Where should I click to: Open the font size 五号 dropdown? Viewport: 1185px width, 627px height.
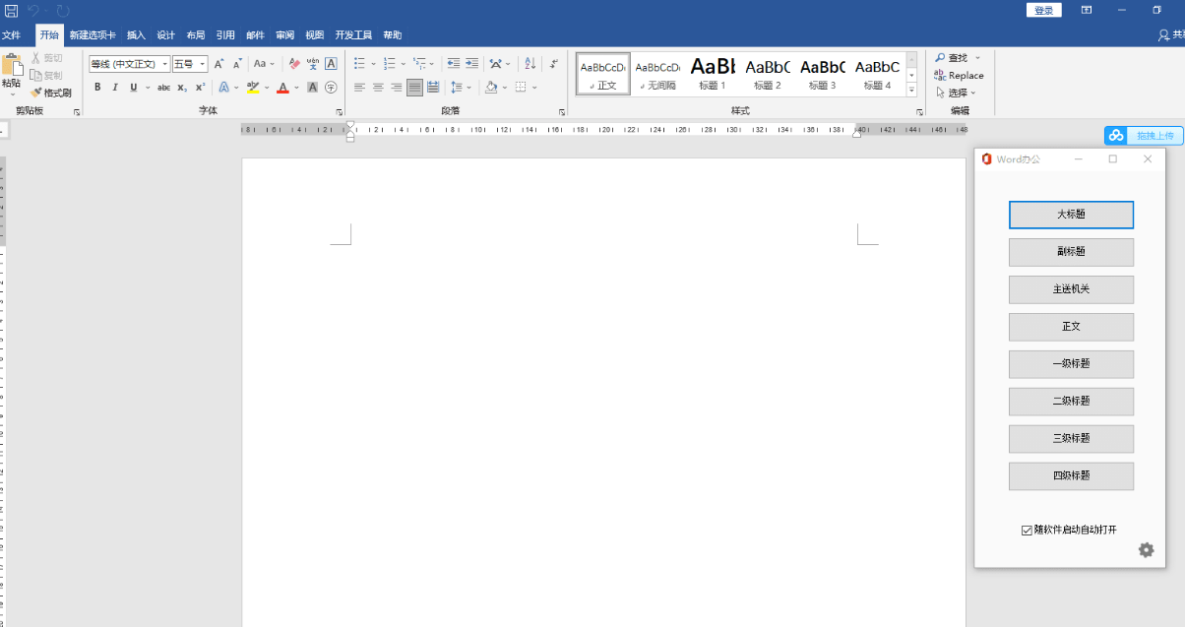203,64
